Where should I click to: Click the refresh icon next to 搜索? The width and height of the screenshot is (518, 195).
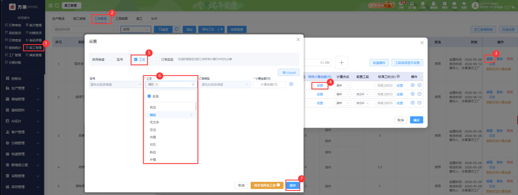tap(176, 29)
